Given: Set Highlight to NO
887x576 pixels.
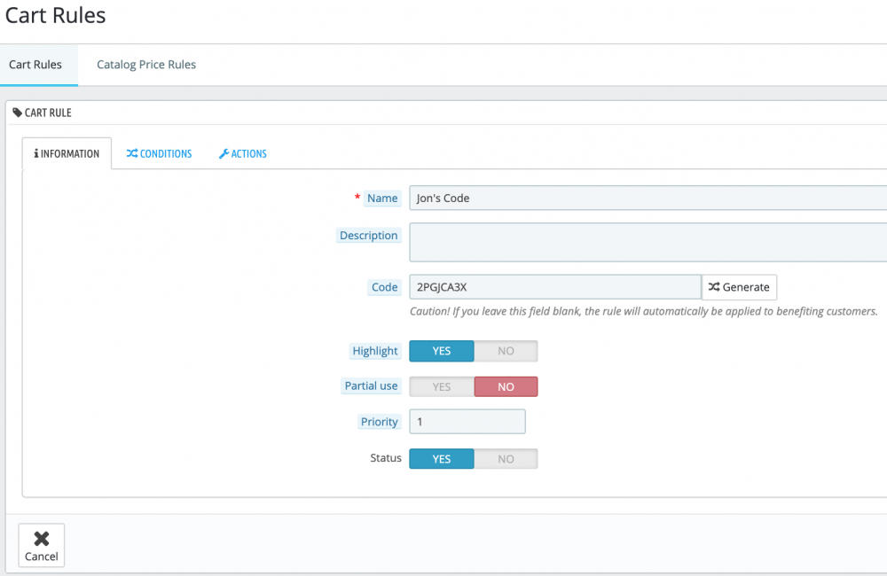Looking at the screenshot, I should (506, 351).
